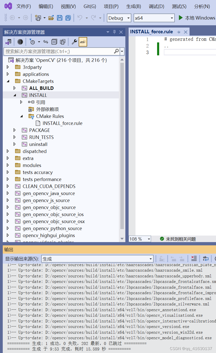Image resolution: width=216 pixels, height=353 pixels.
Task: Click the pending changes filter clock icon
Action: click(32, 42)
